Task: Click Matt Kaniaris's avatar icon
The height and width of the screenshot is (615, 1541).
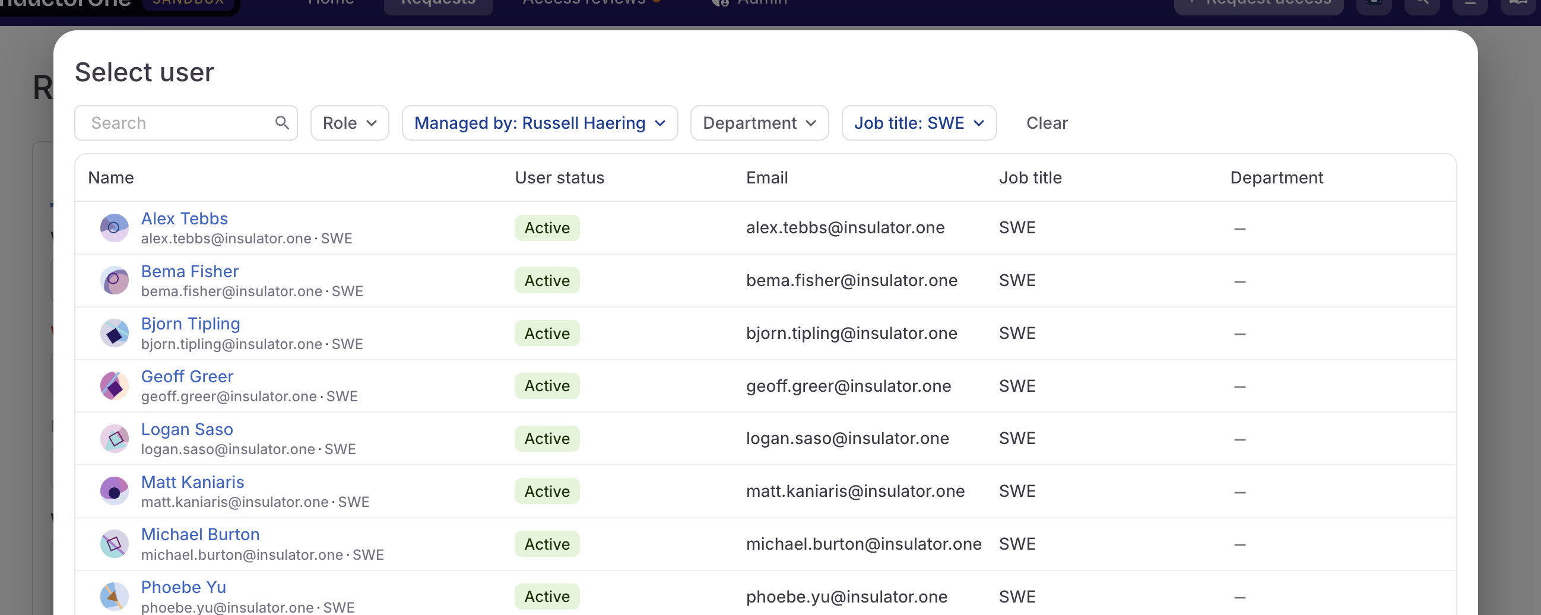Action: click(x=113, y=490)
